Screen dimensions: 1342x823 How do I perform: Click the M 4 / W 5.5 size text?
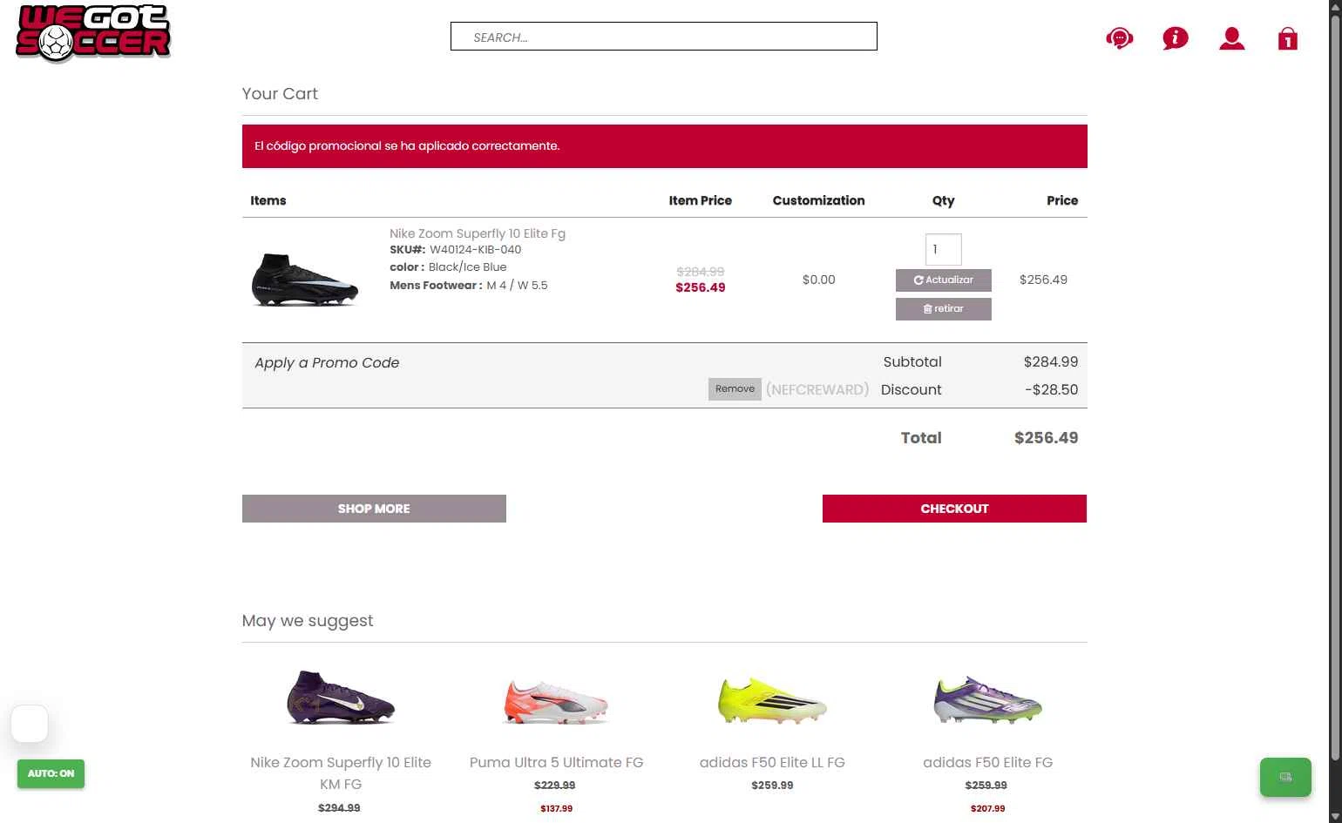[x=517, y=286]
